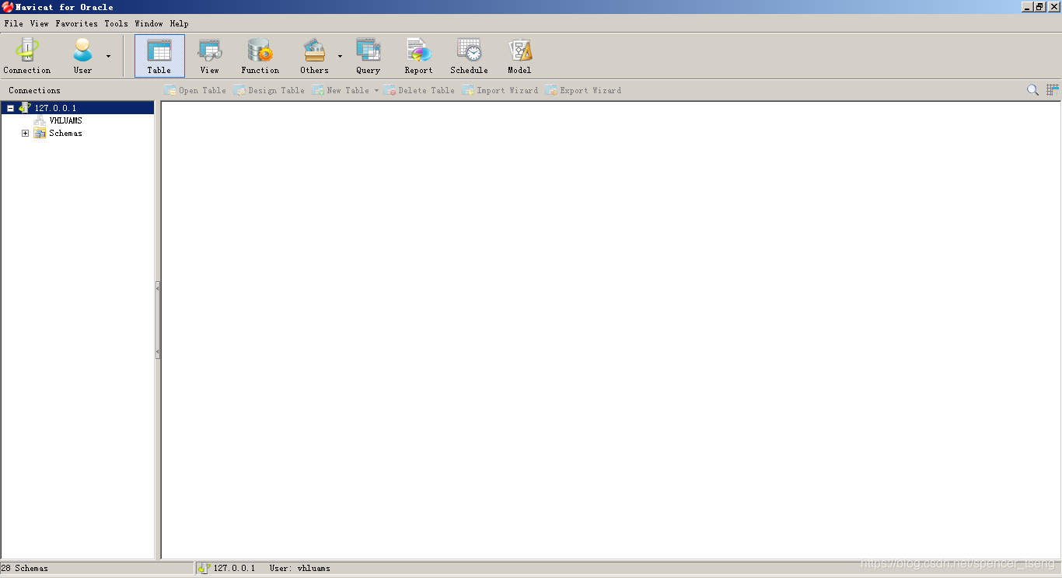The width and height of the screenshot is (1062, 578).
Task: Click the search magnifier icon
Action: (1032, 90)
